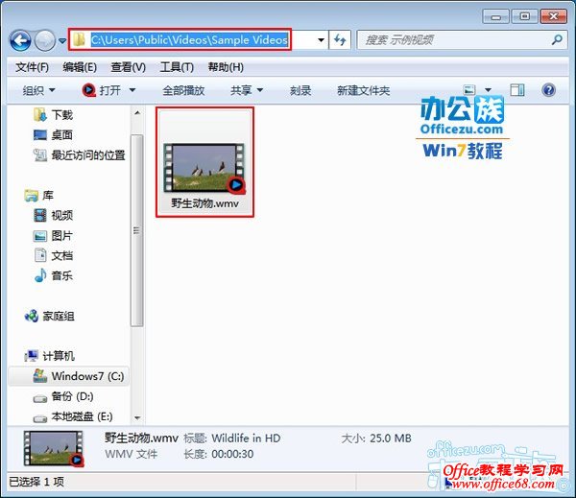The width and height of the screenshot is (576, 498).
Task: Focus the 搜索 示例视频 search box
Action: (x=462, y=39)
